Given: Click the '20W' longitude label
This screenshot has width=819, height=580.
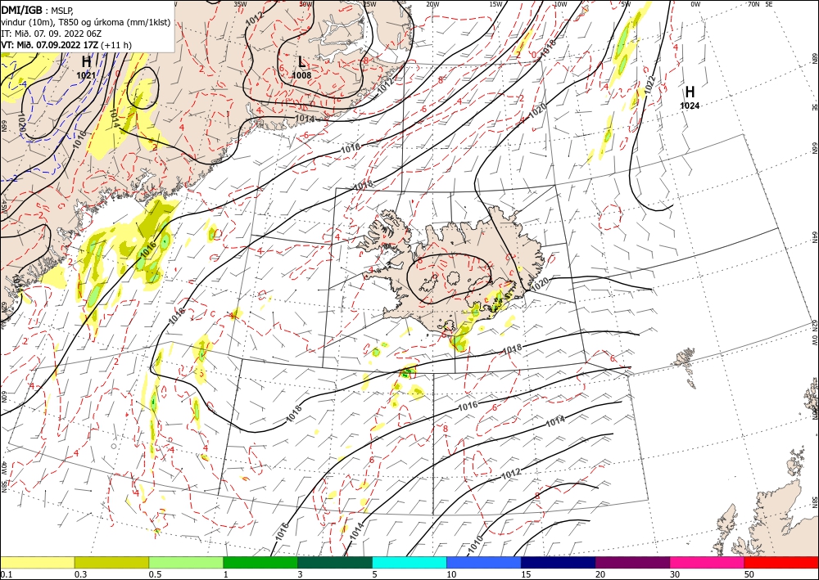Looking at the screenshot, I should coord(432,4).
